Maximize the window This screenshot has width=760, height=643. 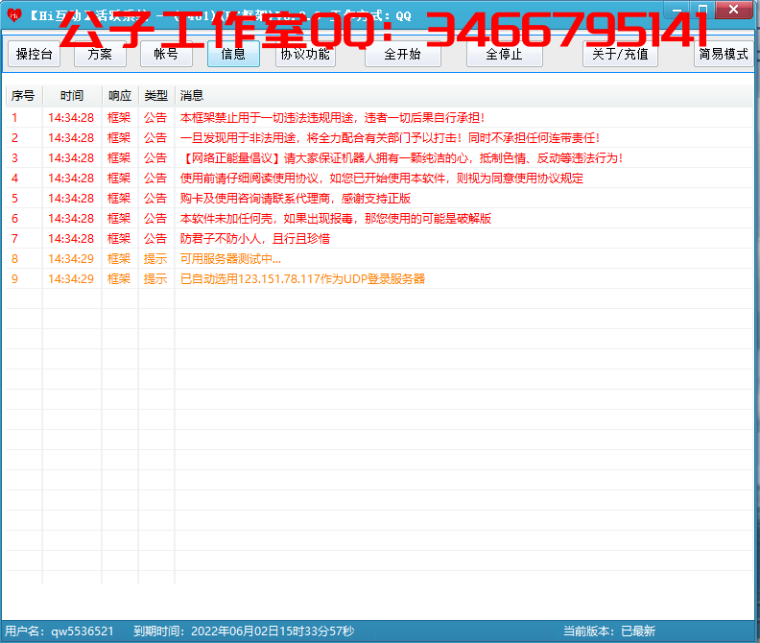click(702, 10)
